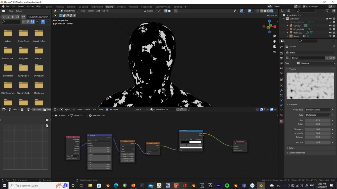Open the Brush dropdown in Texture panel
The height and width of the screenshot is (189, 337).
coord(310,53)
